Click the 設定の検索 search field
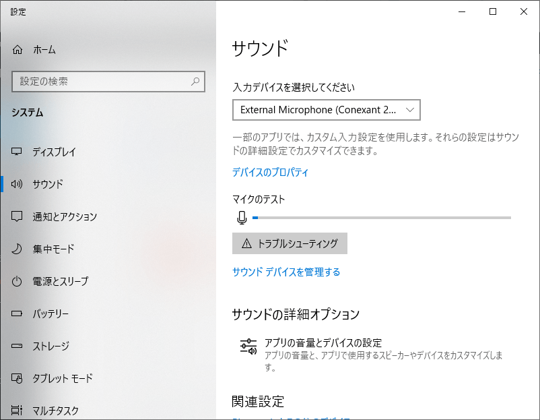Viewport: 540px width, 420px height. click(x=101, y=82)
